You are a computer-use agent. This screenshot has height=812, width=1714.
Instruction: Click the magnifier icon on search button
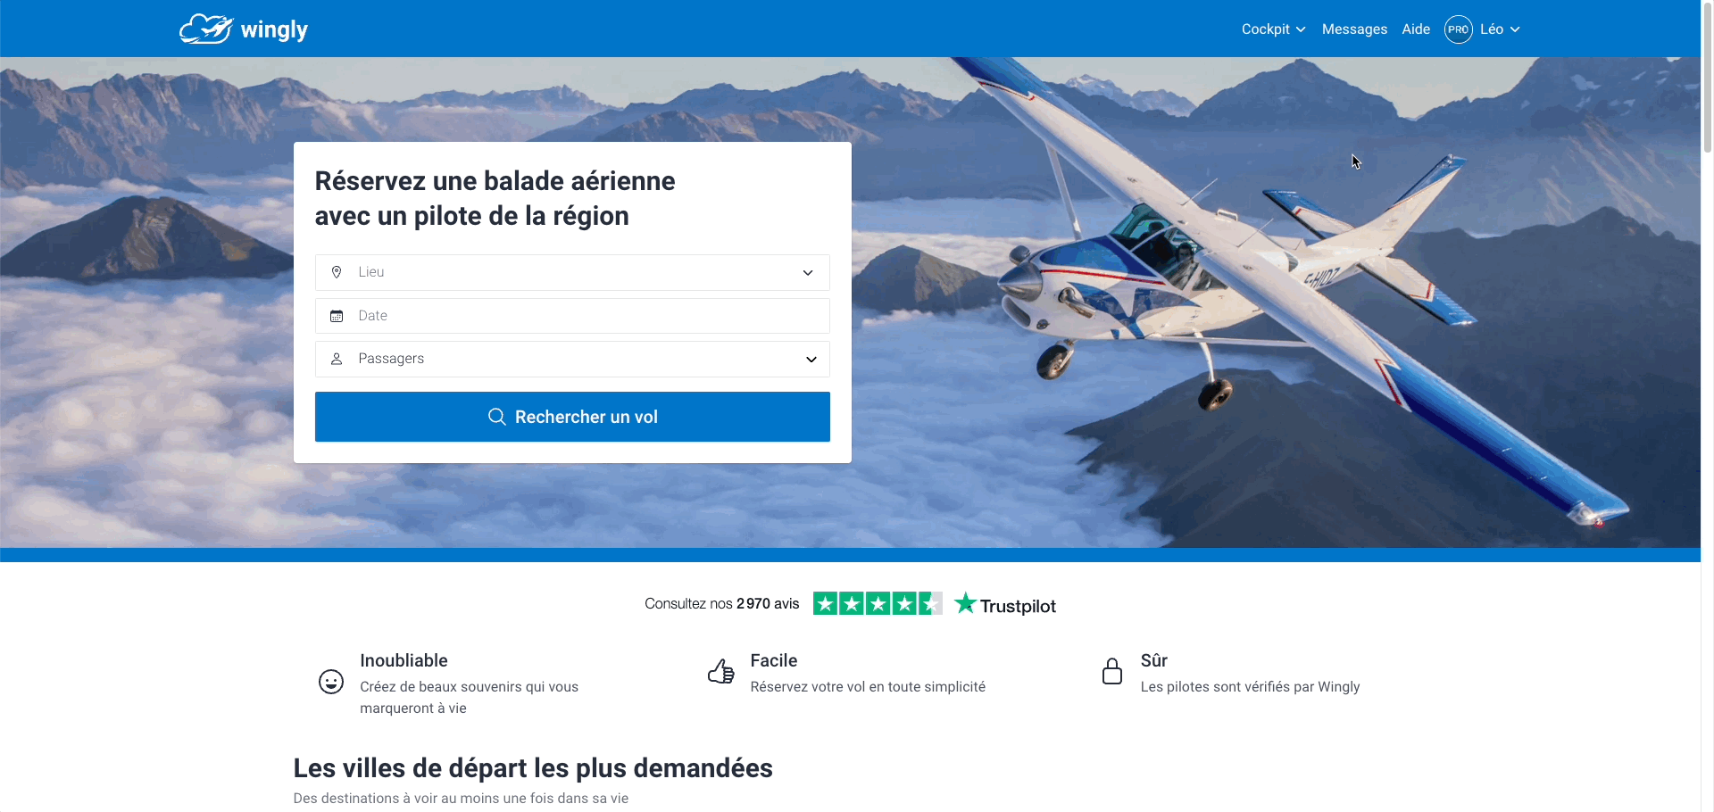497,417
